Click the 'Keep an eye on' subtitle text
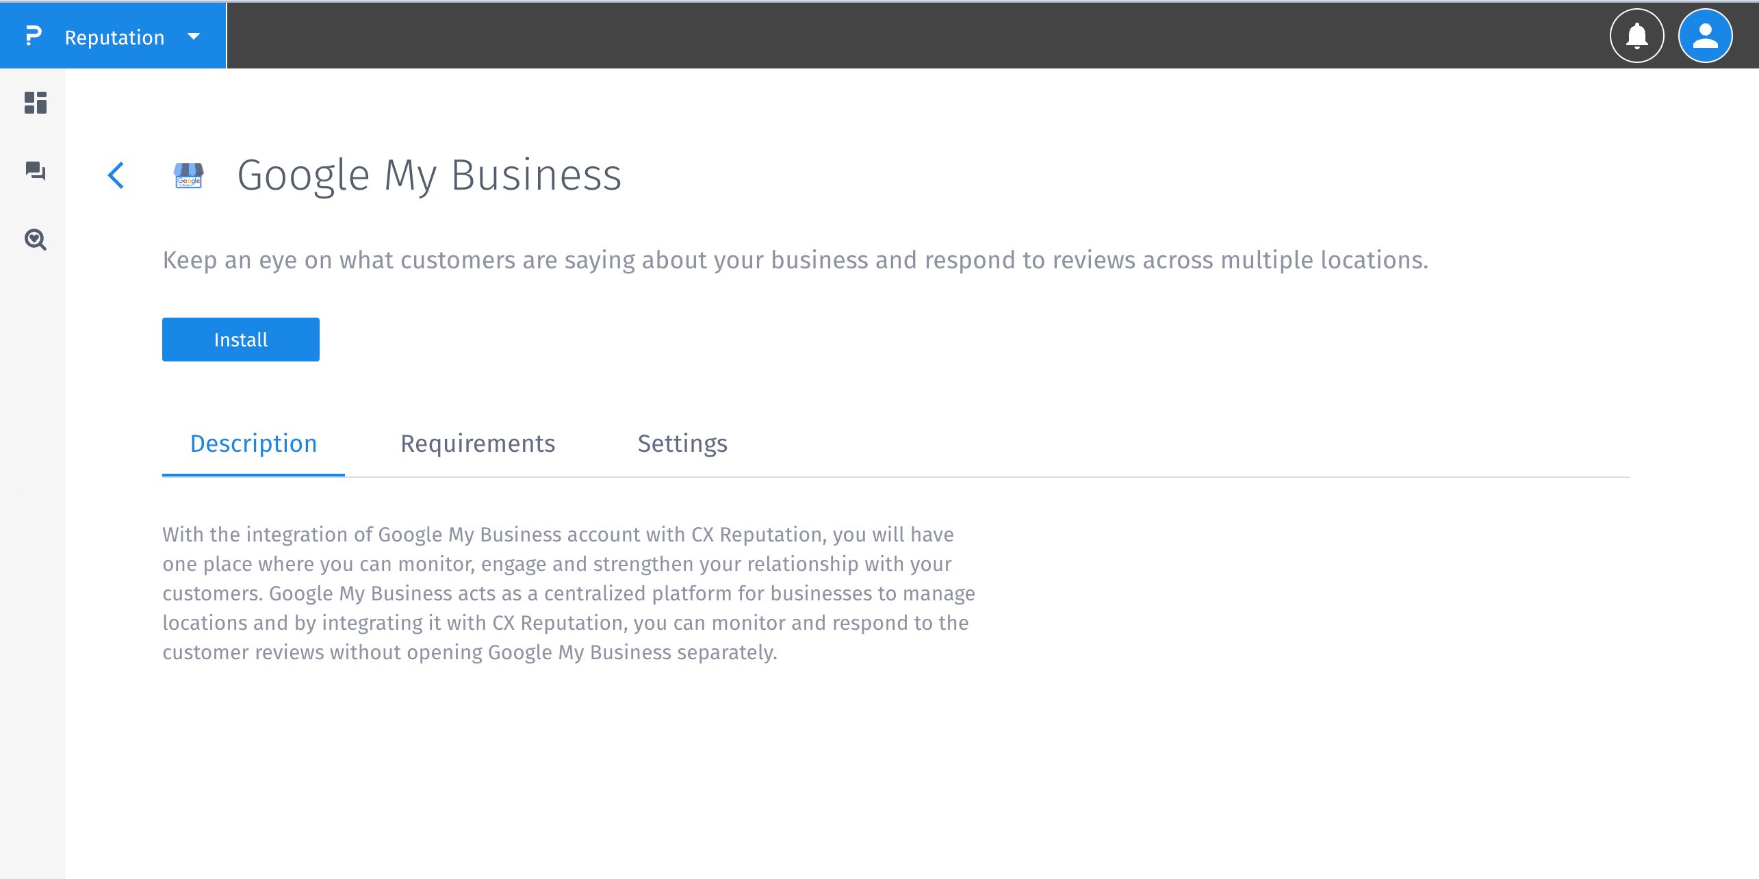Image resolution: width=1759 pixels, height=879 pixels. pos(795,260)
